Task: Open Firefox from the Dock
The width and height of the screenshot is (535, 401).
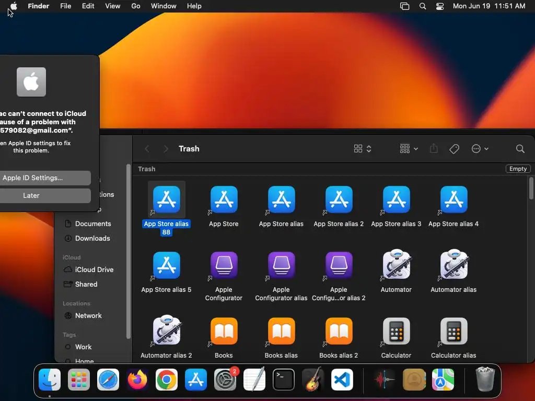Action: click(137, 380)
